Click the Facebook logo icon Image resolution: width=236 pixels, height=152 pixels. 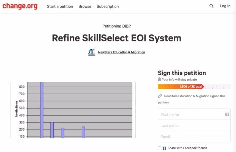(x=164, y=148)
